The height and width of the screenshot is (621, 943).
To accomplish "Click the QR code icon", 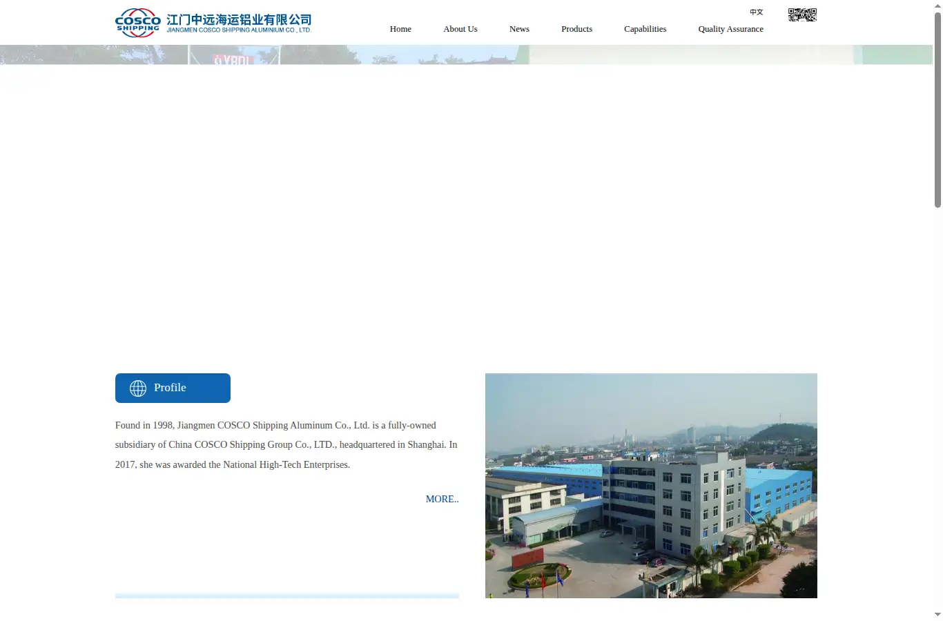I will pyautogui.click(x=802, y=14).
